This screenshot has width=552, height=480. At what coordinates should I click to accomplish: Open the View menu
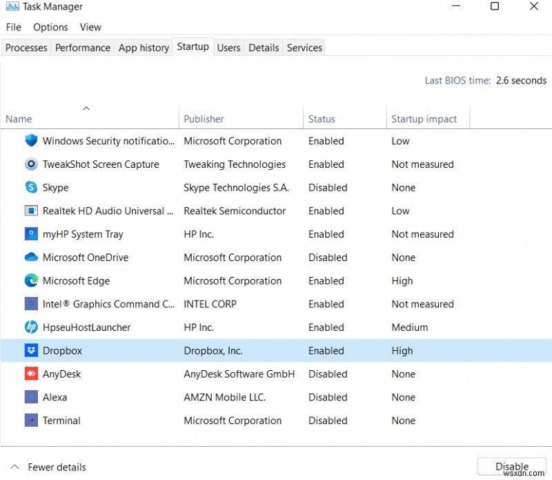(90, 27)
